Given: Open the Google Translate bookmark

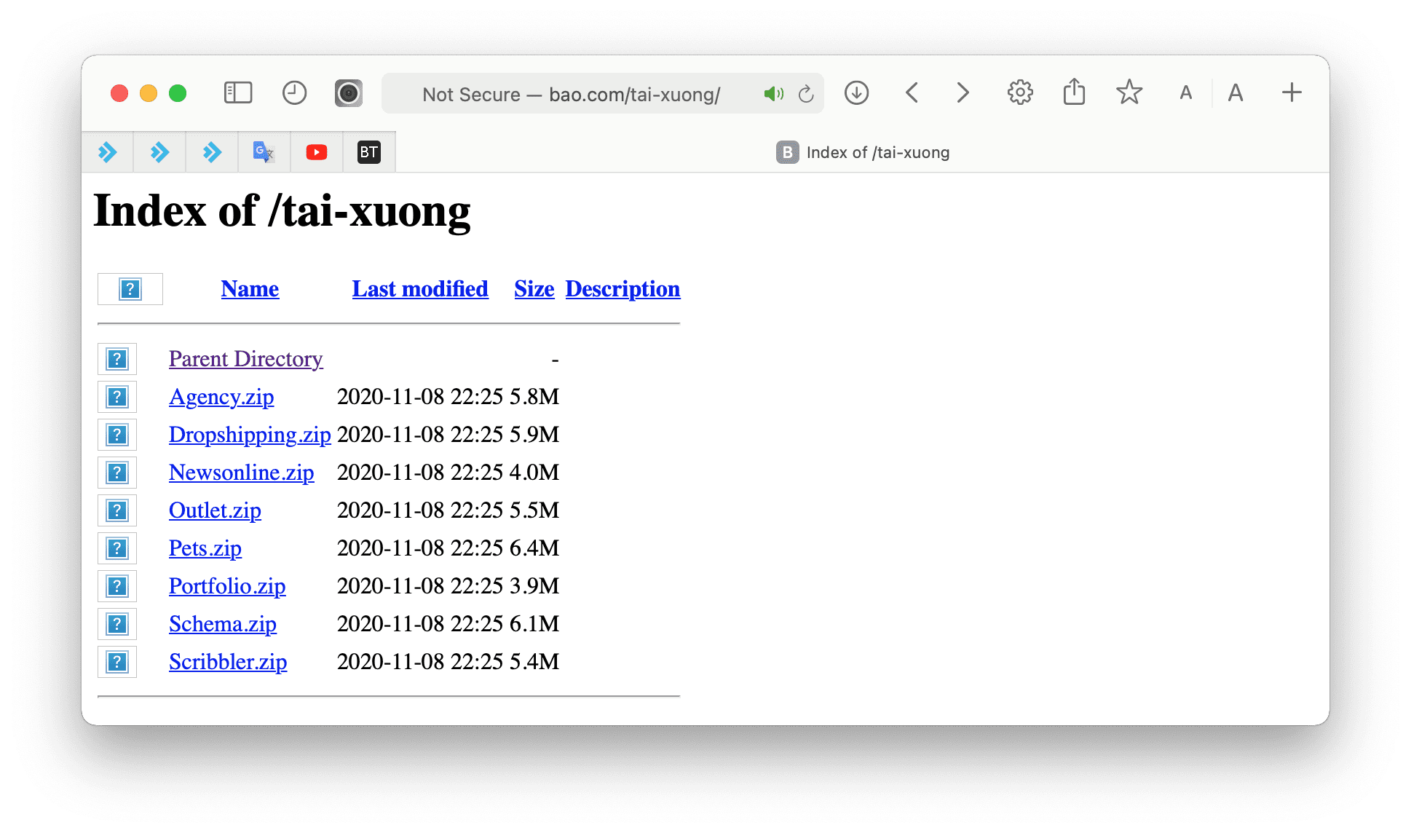Looking at the screenshot, I should [264, 151].
